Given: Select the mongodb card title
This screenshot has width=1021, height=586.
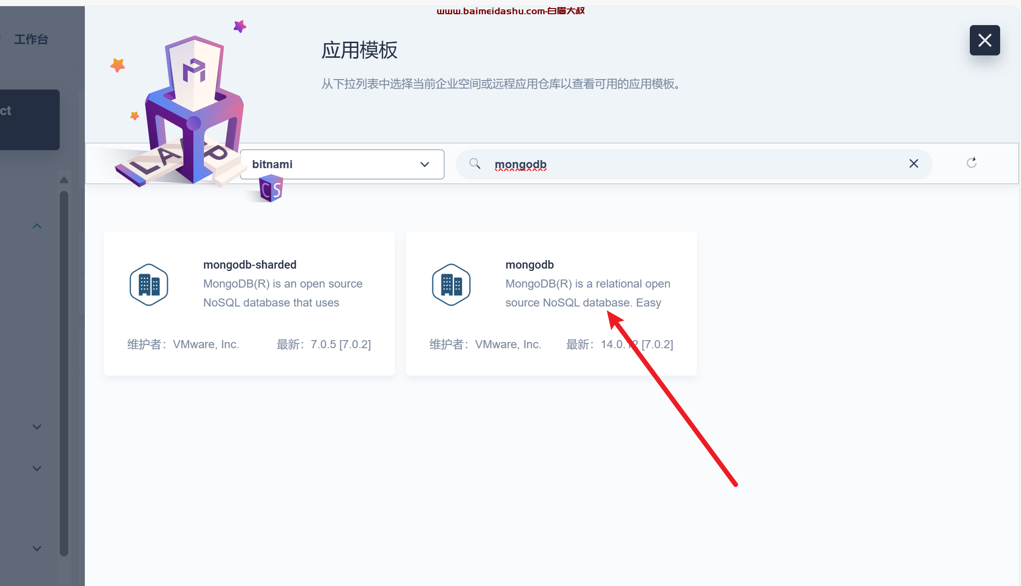Looking at the screenshot, I should (529, 265).
